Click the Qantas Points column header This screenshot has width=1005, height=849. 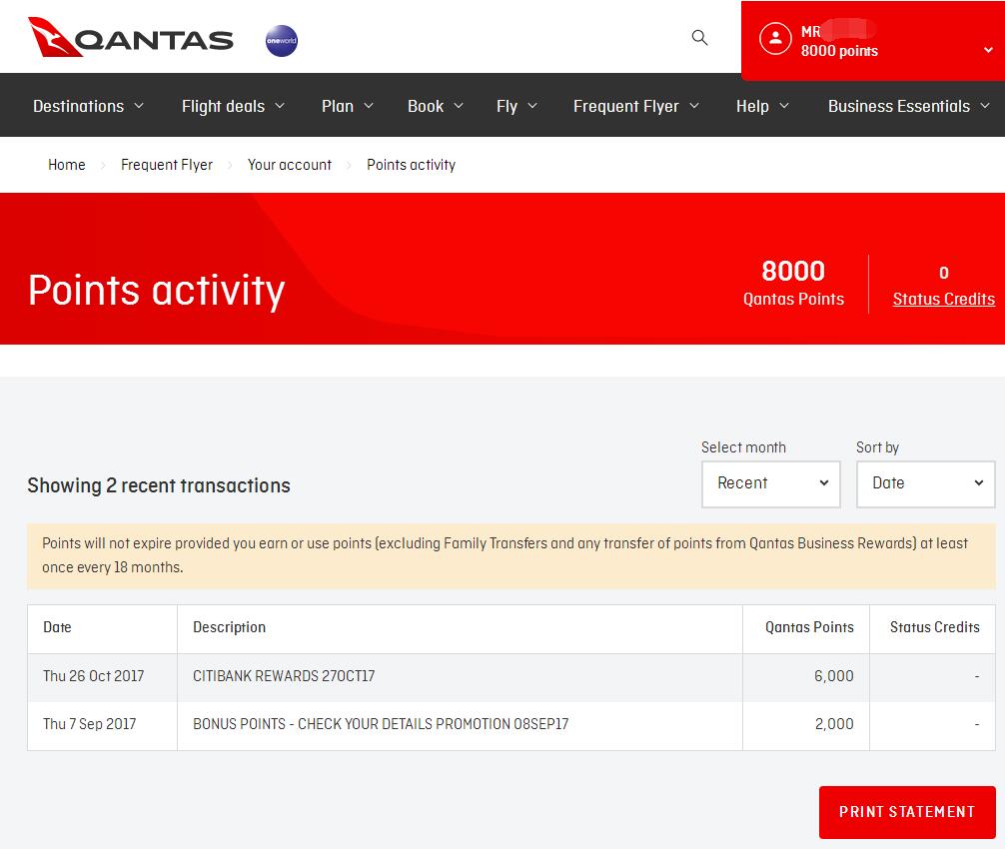(809, 627)
